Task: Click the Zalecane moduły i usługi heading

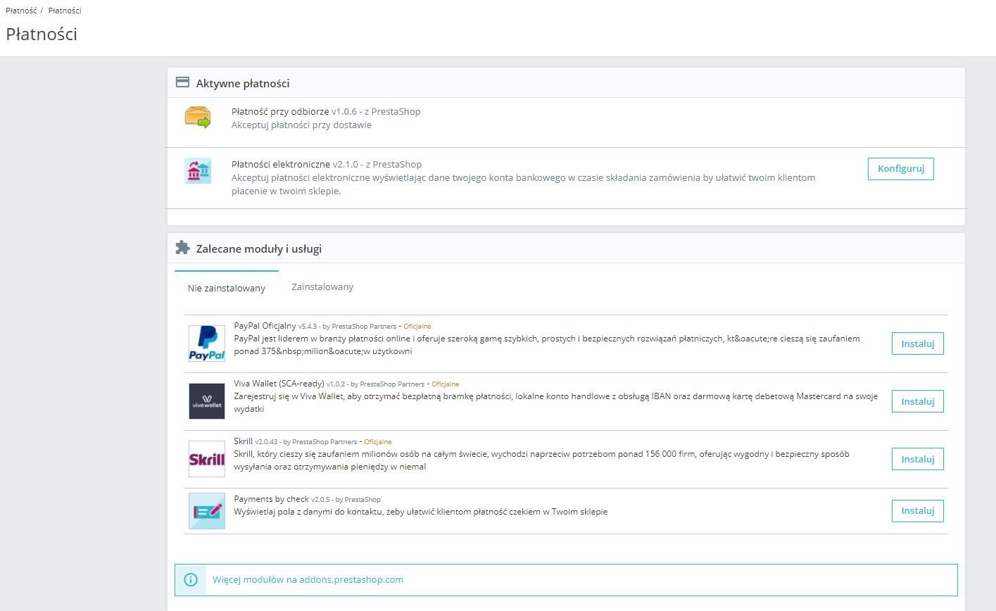Action: [x=259, y=248]
